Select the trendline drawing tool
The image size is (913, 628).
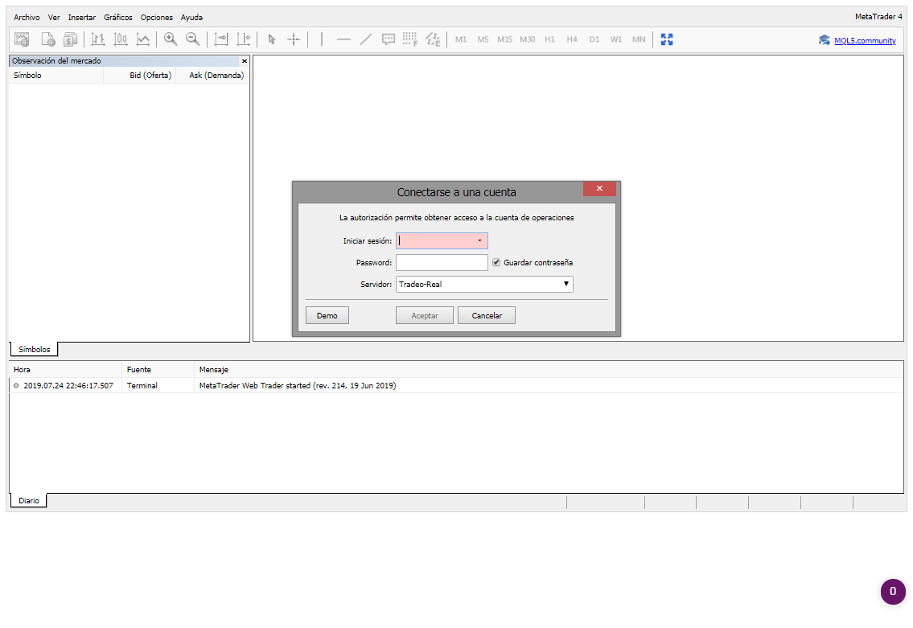tap(366, 39)
